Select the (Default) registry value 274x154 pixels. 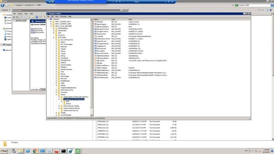(x=100, y=22)
